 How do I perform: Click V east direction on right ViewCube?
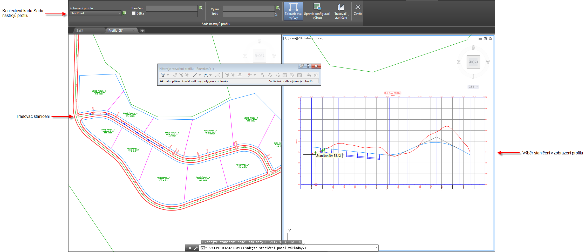pos(488,62)
